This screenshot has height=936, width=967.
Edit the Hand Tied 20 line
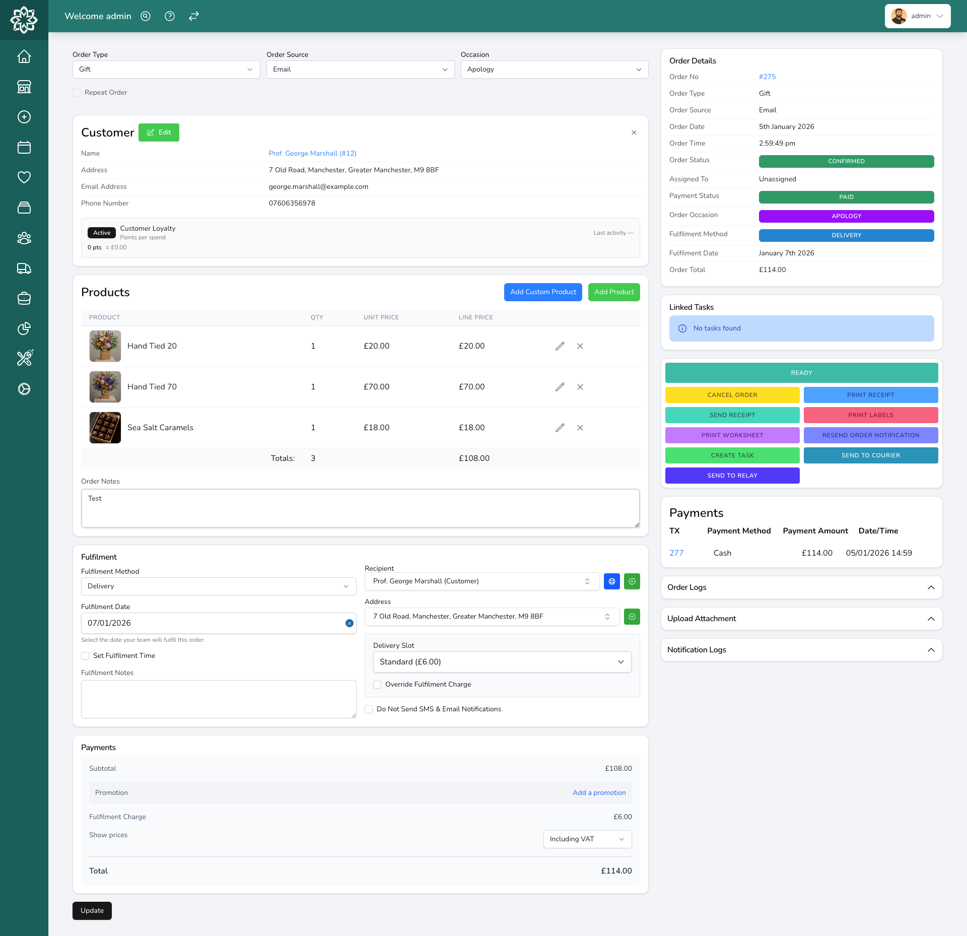coord(560,346)
